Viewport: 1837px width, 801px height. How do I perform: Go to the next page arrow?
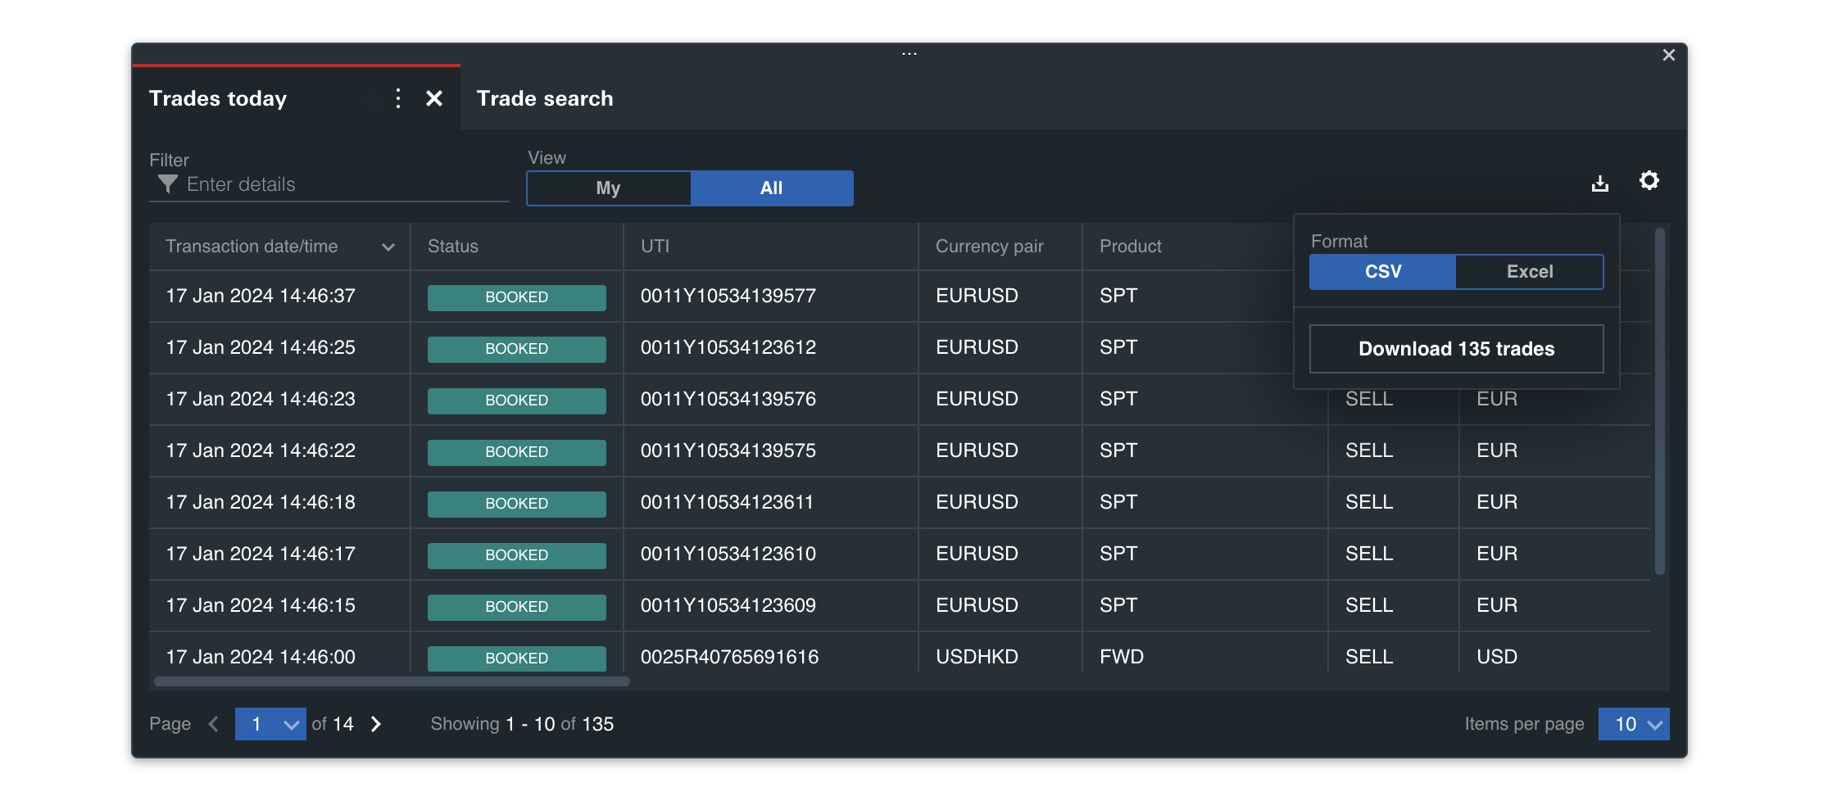[x=376, y=724]
